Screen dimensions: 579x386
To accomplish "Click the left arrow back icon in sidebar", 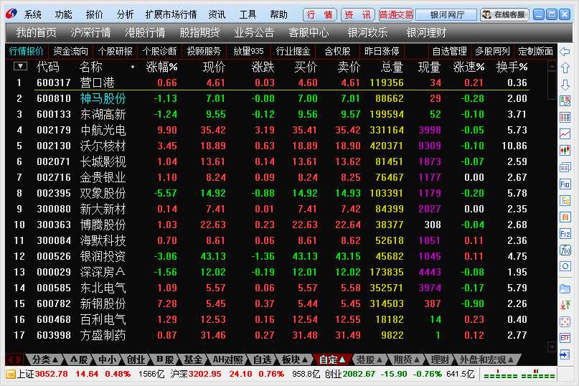I will coord(565,52).
